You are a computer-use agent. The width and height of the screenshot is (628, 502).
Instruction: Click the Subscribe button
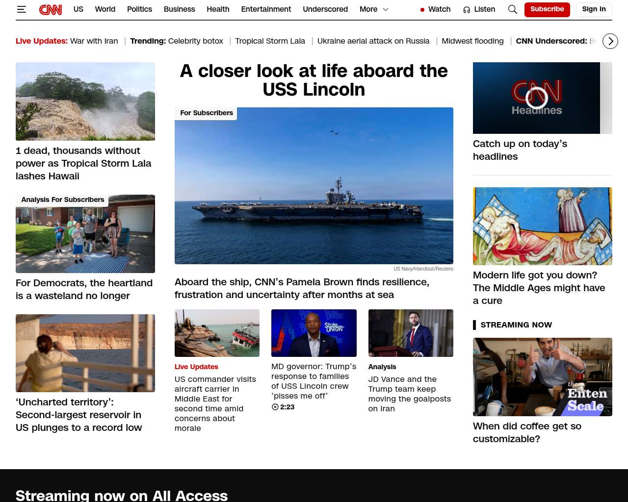click(547, 9)
